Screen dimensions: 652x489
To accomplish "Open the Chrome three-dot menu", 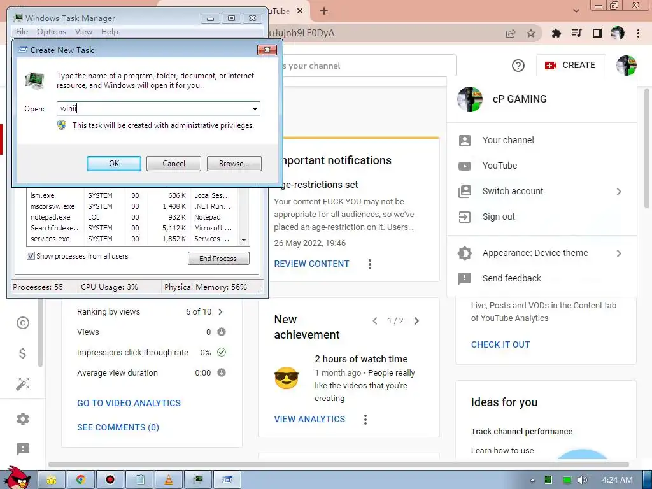I will (x=638, y=33).
